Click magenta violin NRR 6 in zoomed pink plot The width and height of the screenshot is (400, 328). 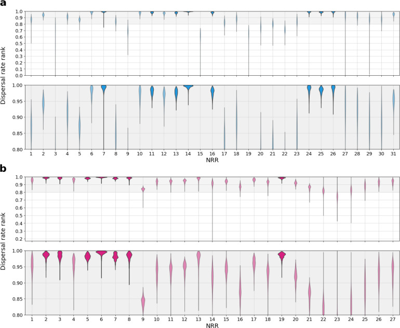point(101,253)
